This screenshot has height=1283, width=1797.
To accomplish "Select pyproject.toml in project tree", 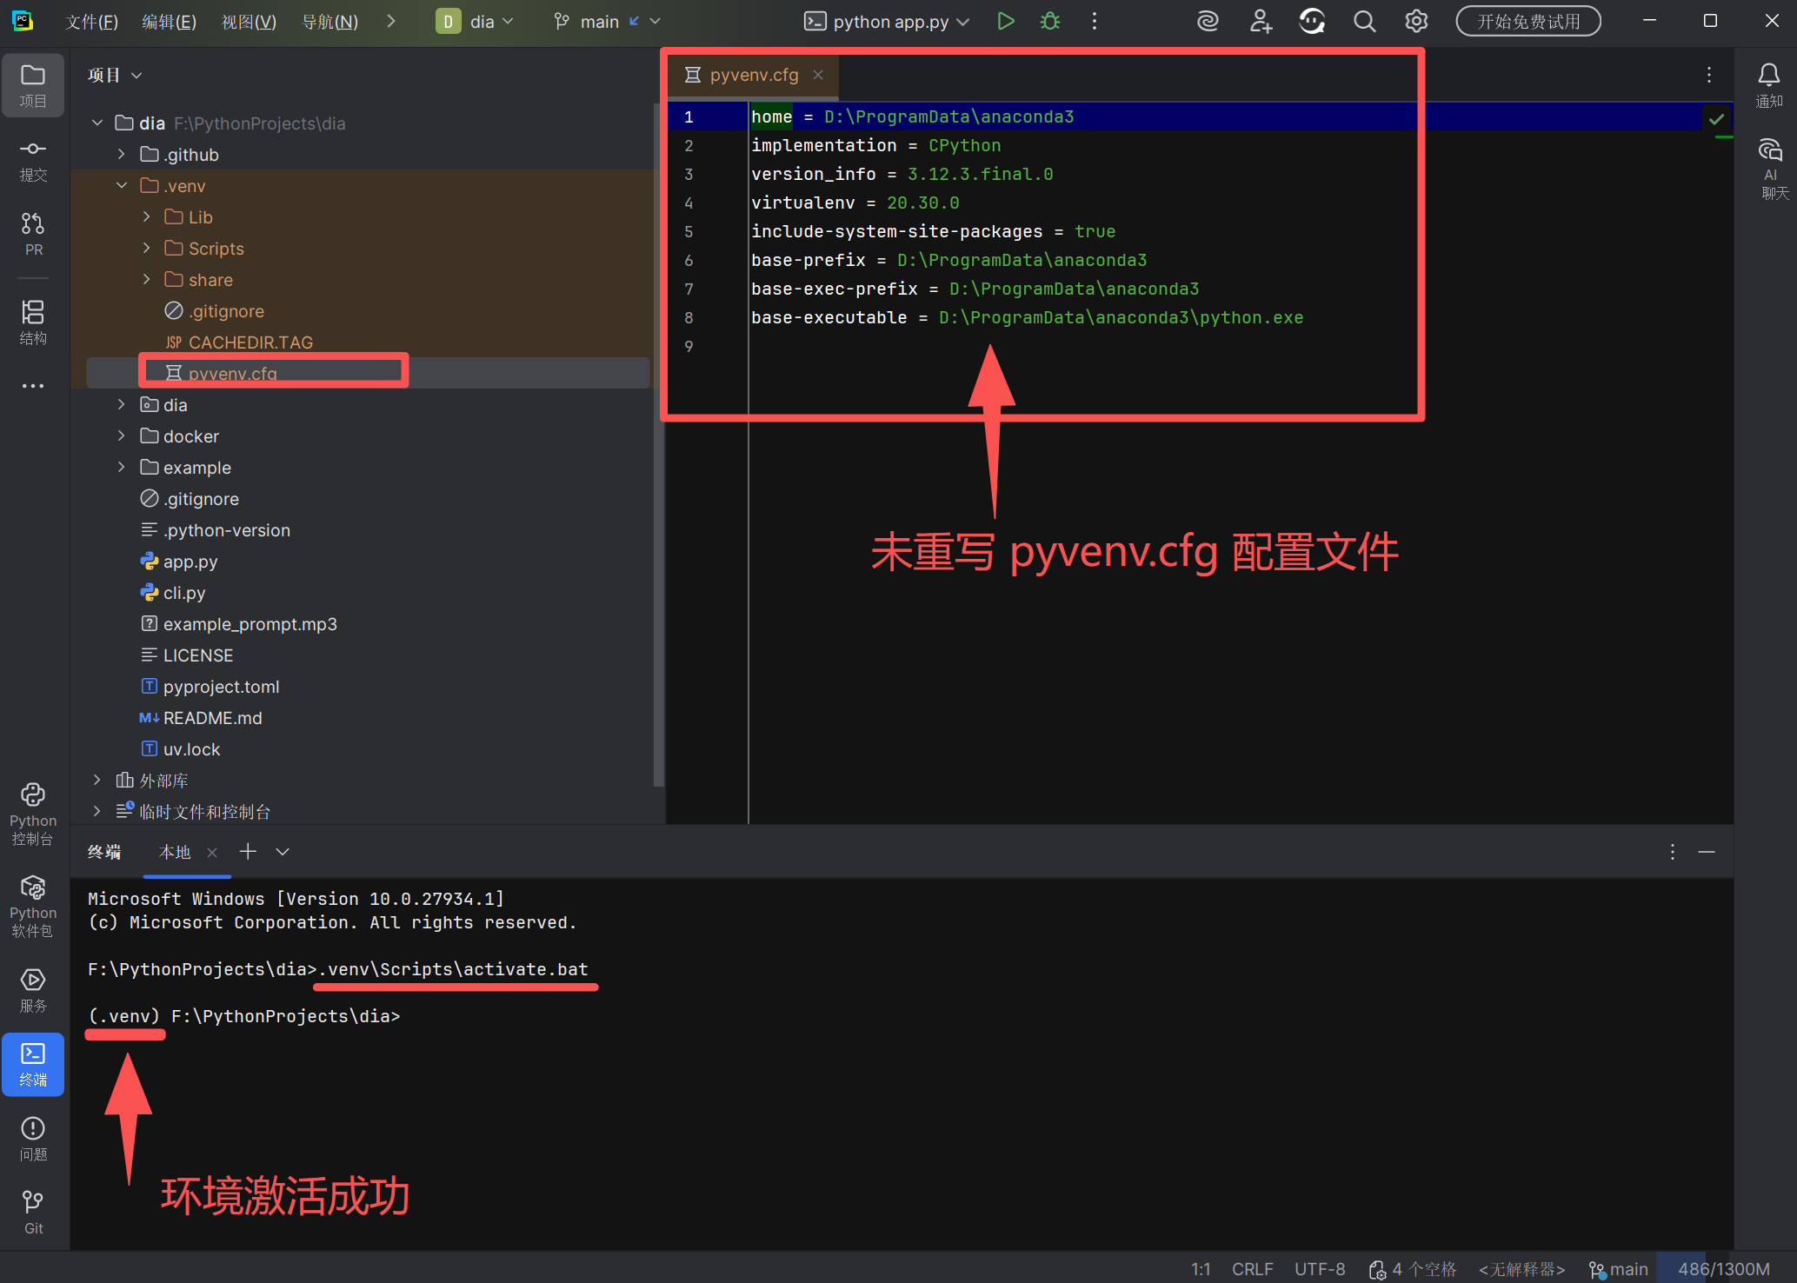I will pos(221,687).
